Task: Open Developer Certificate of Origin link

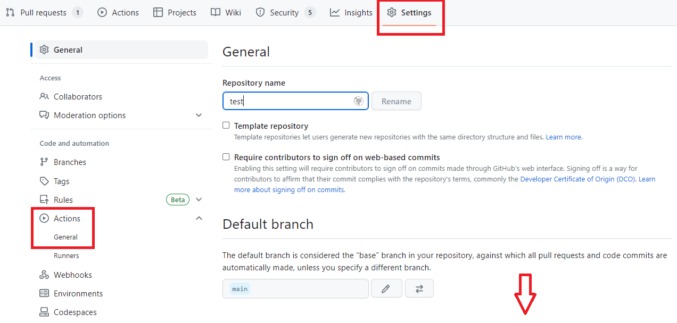Action: [577, 179]
